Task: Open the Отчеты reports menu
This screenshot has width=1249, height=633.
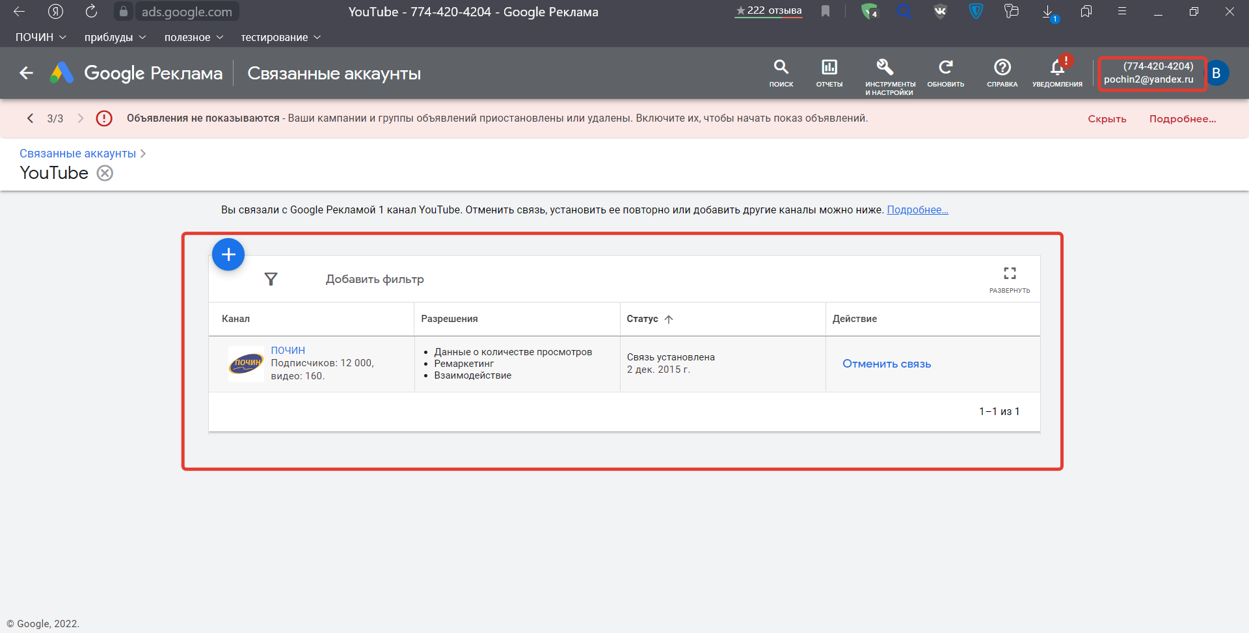Action: coord(829,73)
